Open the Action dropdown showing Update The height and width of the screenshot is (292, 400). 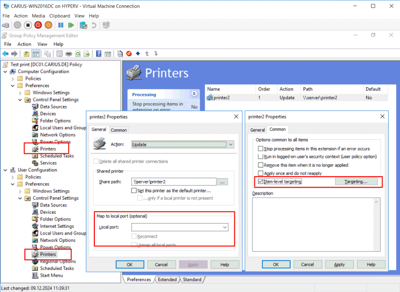tap(183, 144)
